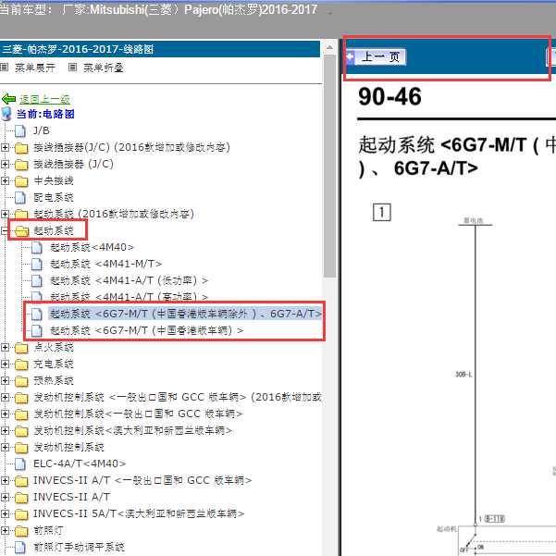The height and width of the screenshot is (556, 556).
Task: Click the boxed number 1 in diagram
Action: pyautogui.click(x=382, y=213)
